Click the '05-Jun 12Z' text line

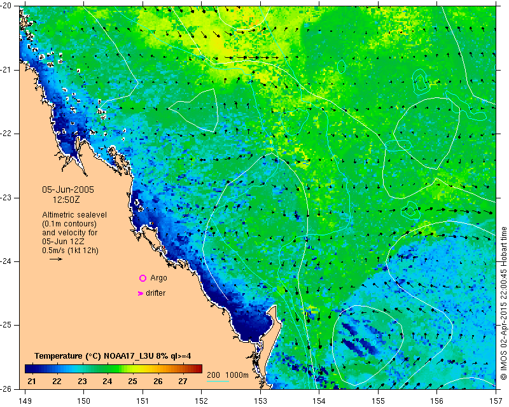[63, 242]
